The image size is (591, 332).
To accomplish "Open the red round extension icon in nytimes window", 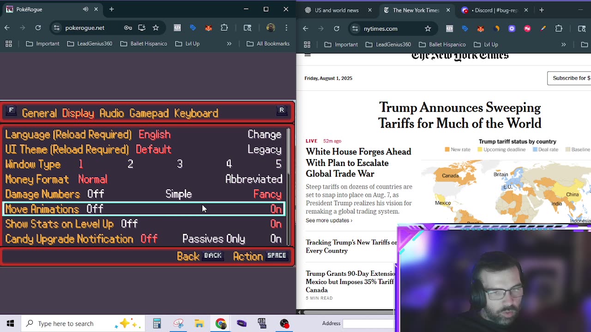I will pyautogui.click(x=527, y=29).
